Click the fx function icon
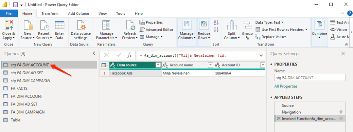353x132 pixels. click(x=130, y=55)
